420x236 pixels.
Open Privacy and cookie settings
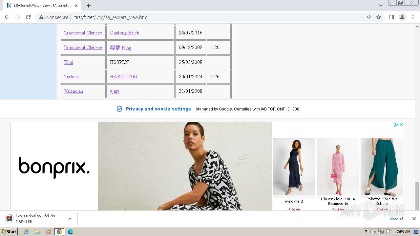[158, 109]
